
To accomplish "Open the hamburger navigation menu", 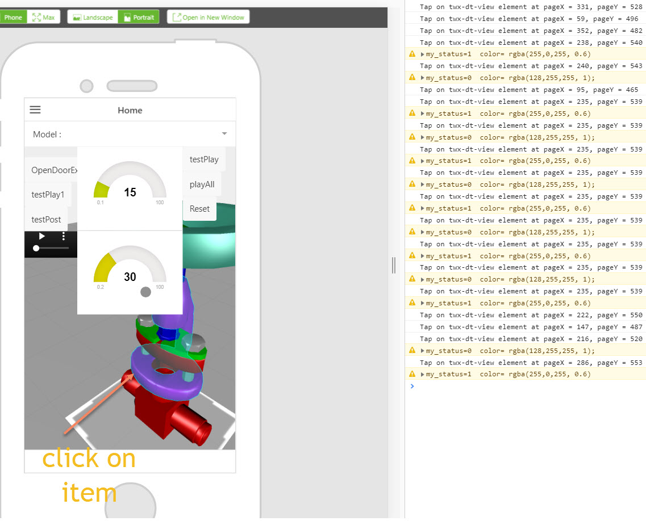I will 35,110.
